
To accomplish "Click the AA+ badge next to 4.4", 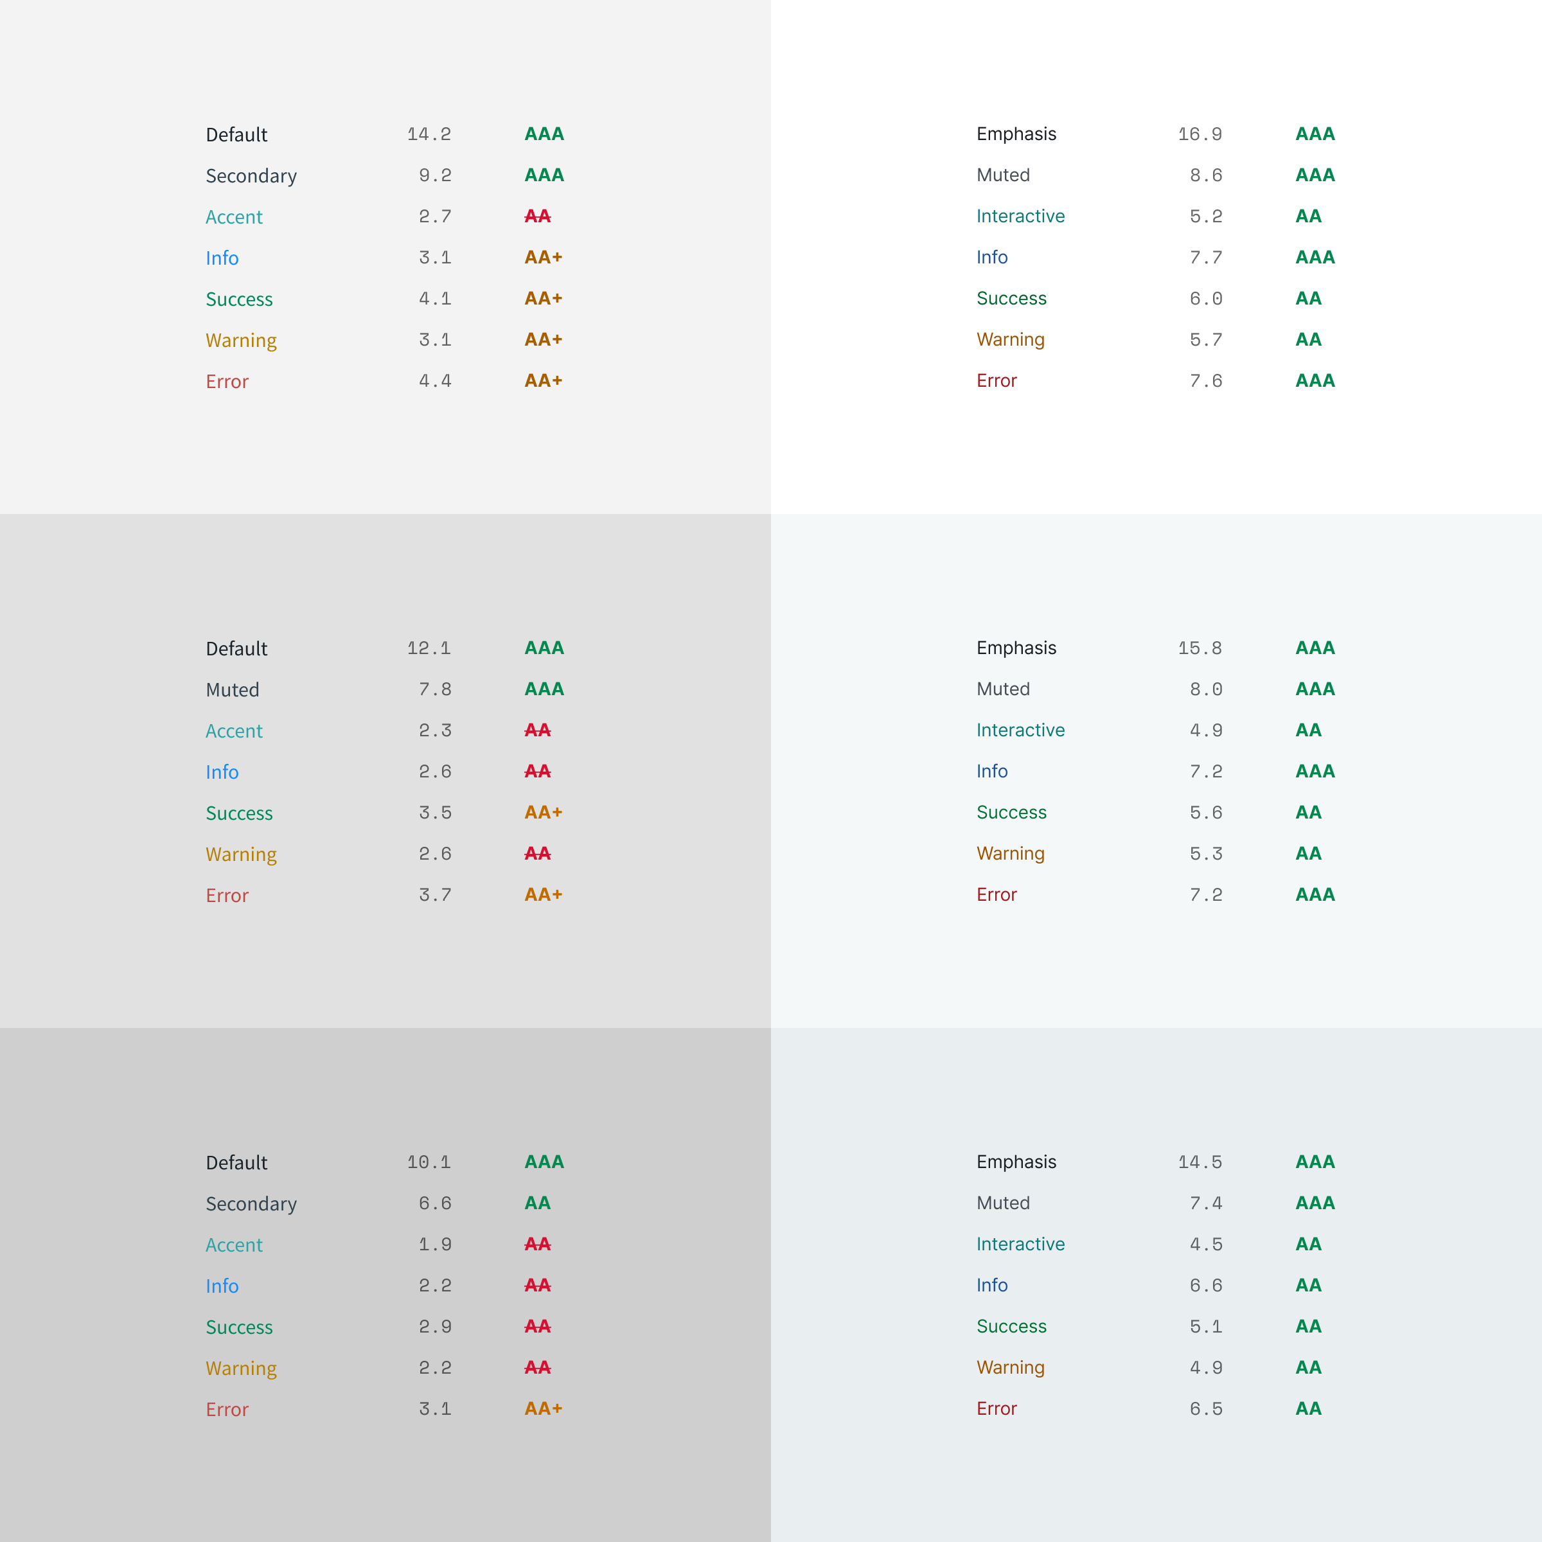I will click(x=543, y=381).
